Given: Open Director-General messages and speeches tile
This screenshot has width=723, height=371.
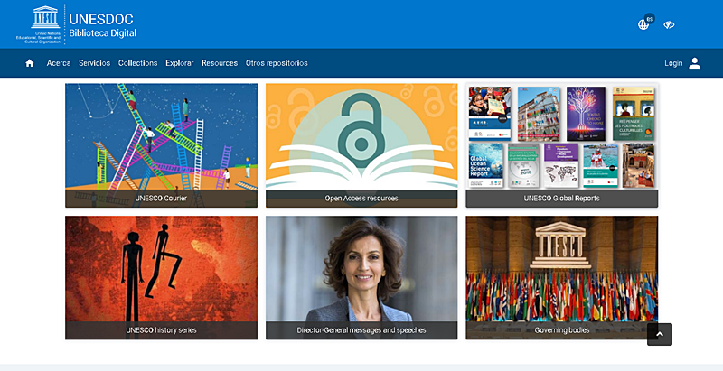Looking at the screenshot, I should [x=361, y=277].
